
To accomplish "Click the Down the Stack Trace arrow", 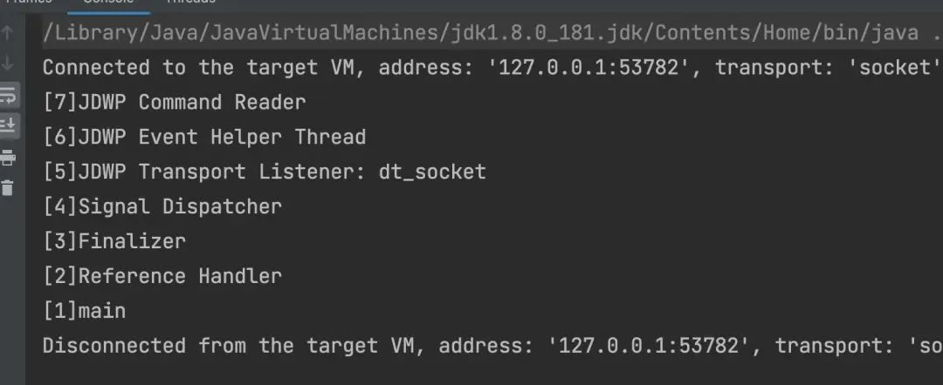I will click(8, 63).
